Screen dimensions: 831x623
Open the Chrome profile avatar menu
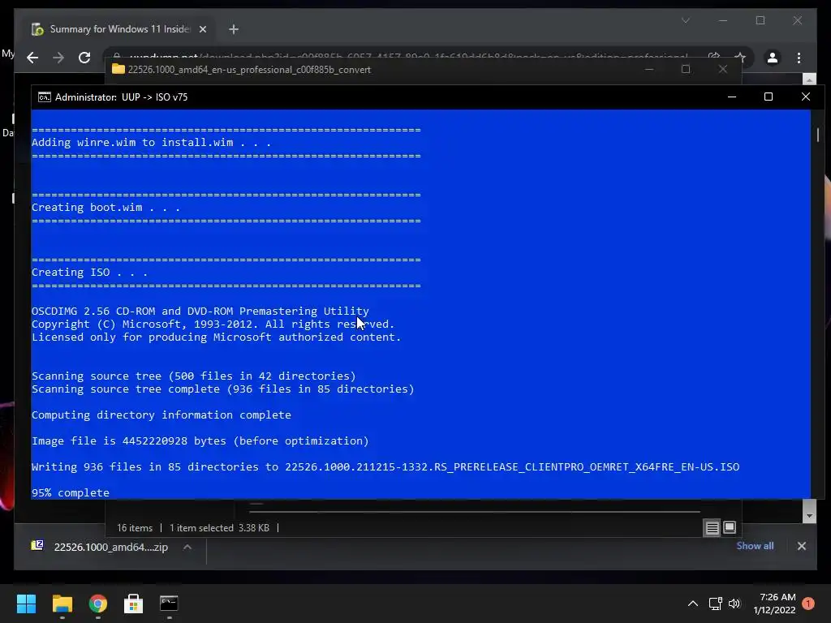pos(773,58)
